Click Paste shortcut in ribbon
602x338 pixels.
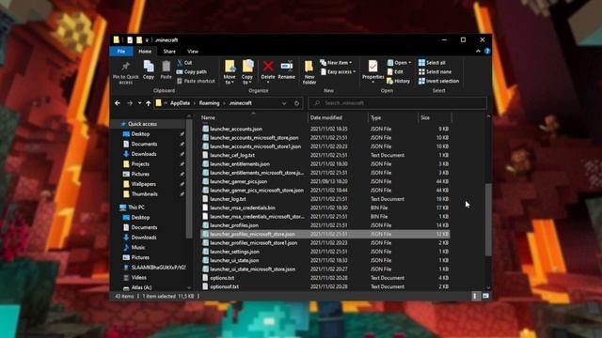[x=196, y=81]
